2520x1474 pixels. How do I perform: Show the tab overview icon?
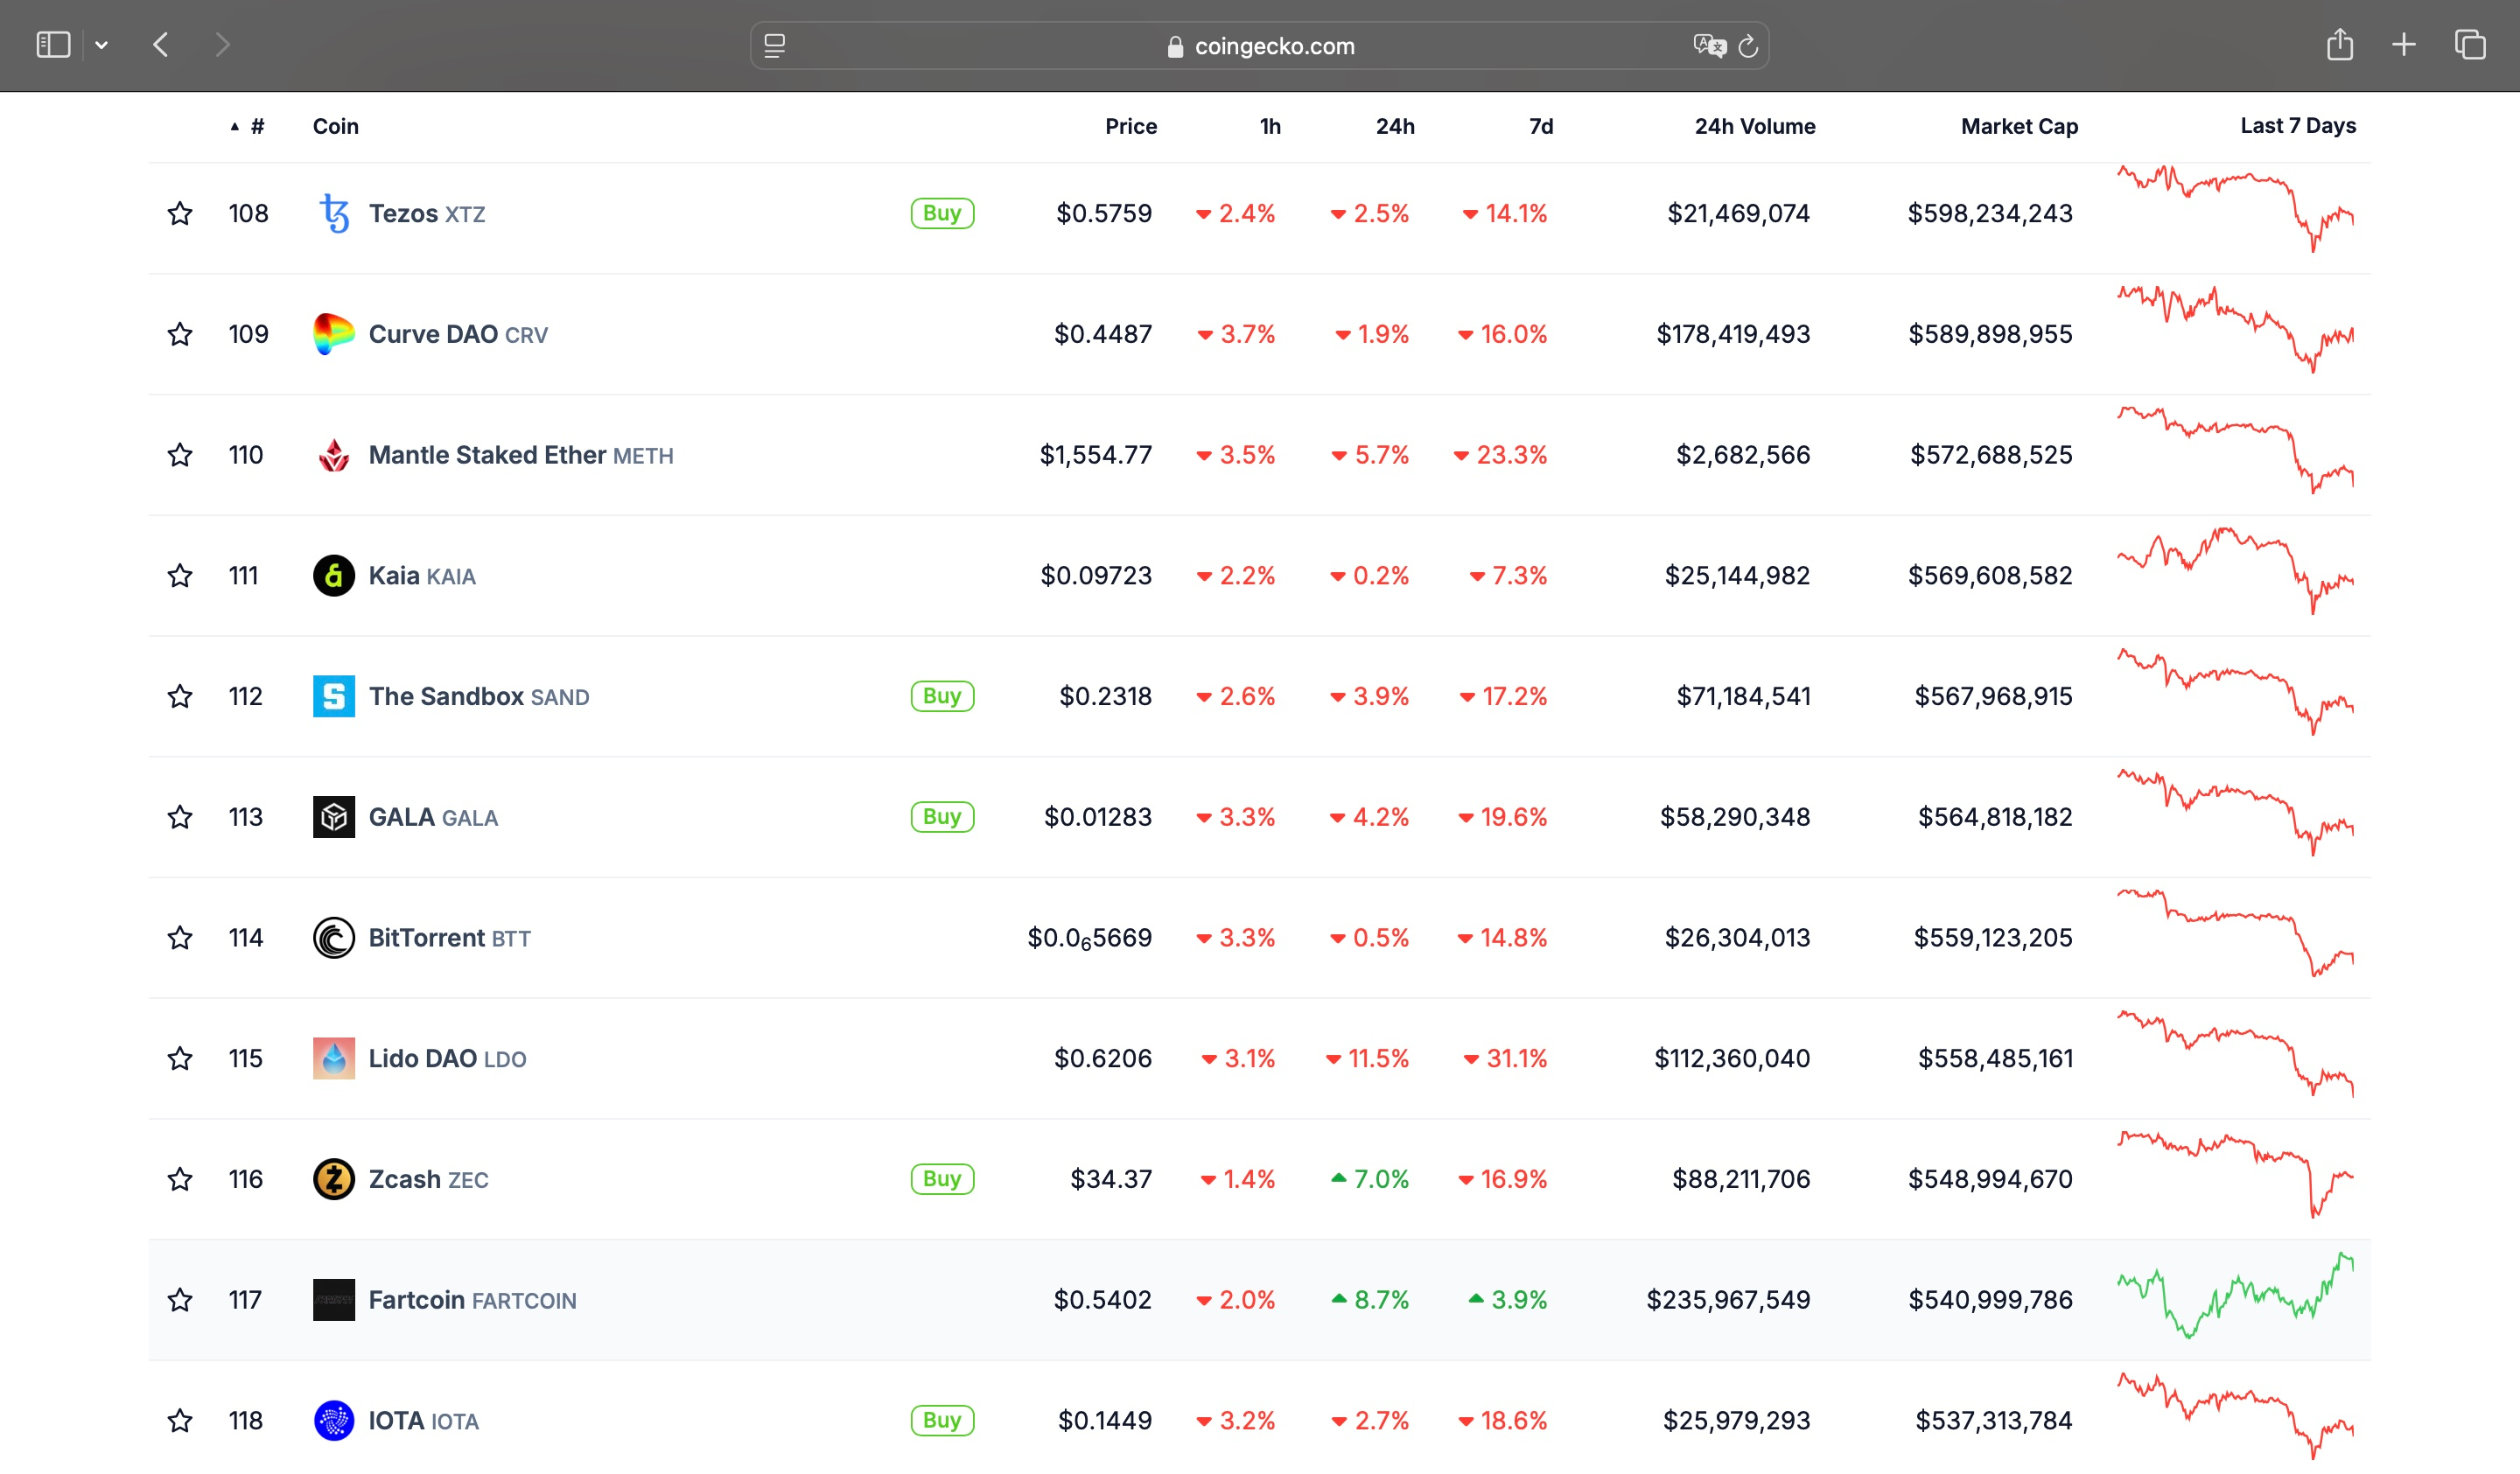coord(2470,45)
